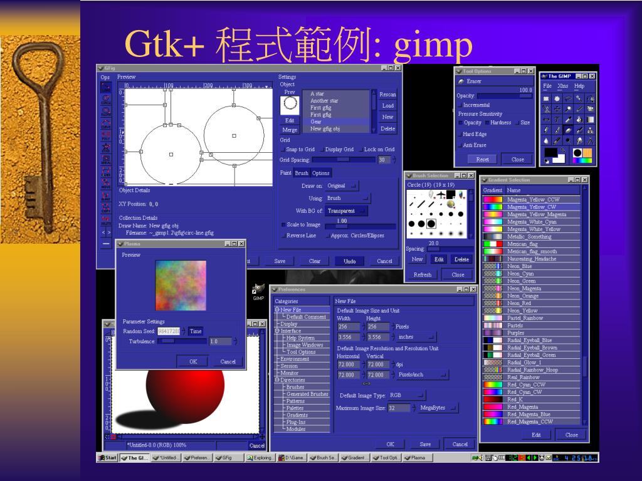
Task: Open the Draw on Original dropdown
Action: tap(342, 185)
